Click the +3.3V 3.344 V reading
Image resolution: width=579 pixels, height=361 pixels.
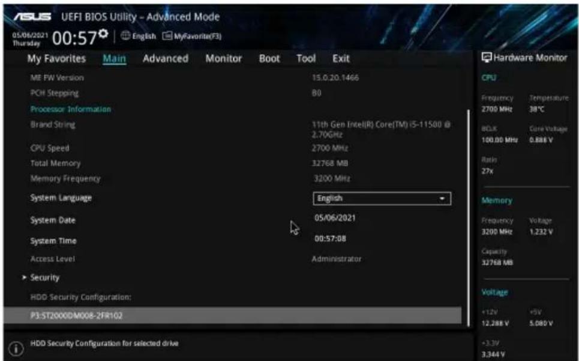click(493, 354)
